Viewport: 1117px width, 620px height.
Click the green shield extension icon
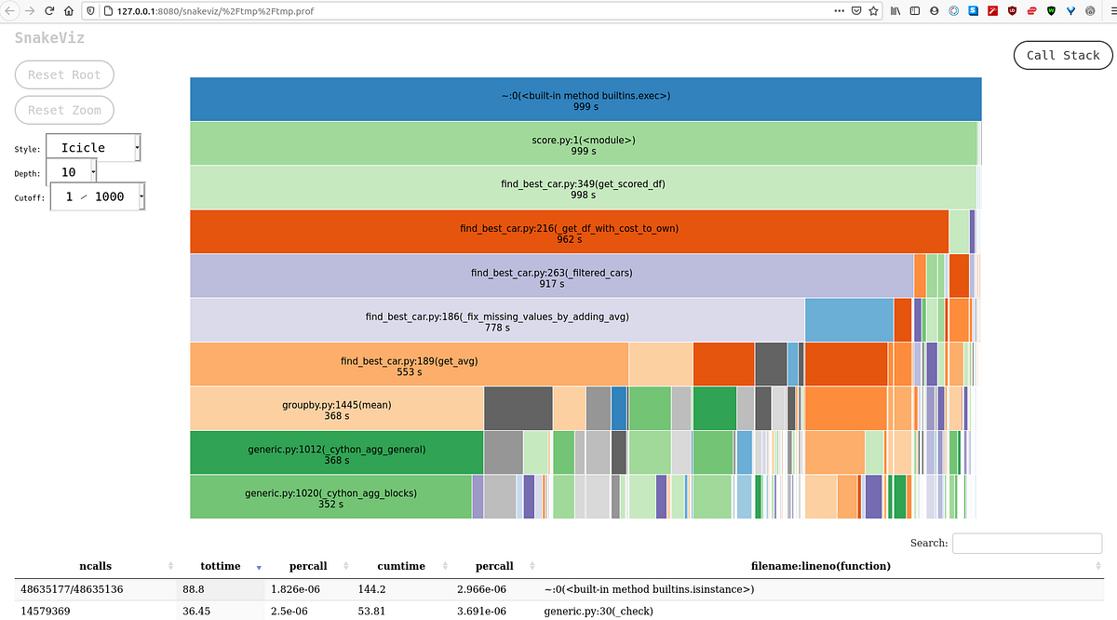click(1051, 10)
